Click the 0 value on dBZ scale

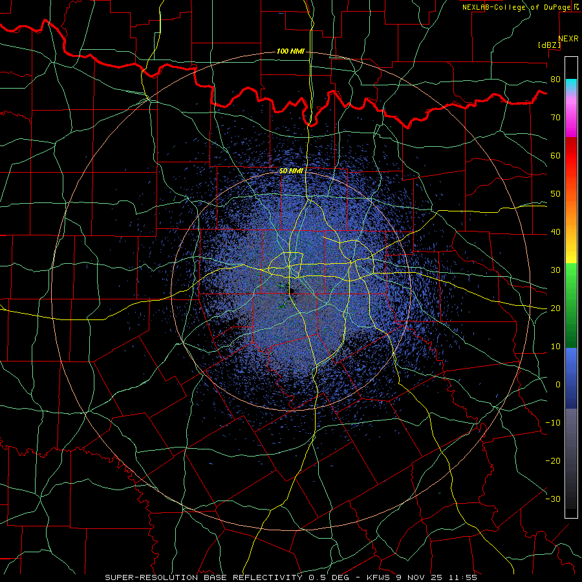click(x=558, y=385)
